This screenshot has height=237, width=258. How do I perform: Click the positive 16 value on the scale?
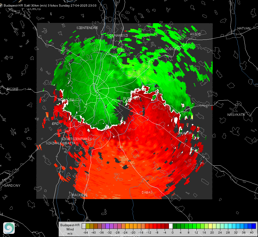pos(204,233)
